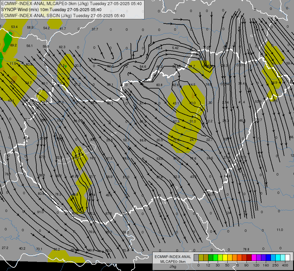
Task: Click the legend tick label 12
Action: click(x=208, y=265)
